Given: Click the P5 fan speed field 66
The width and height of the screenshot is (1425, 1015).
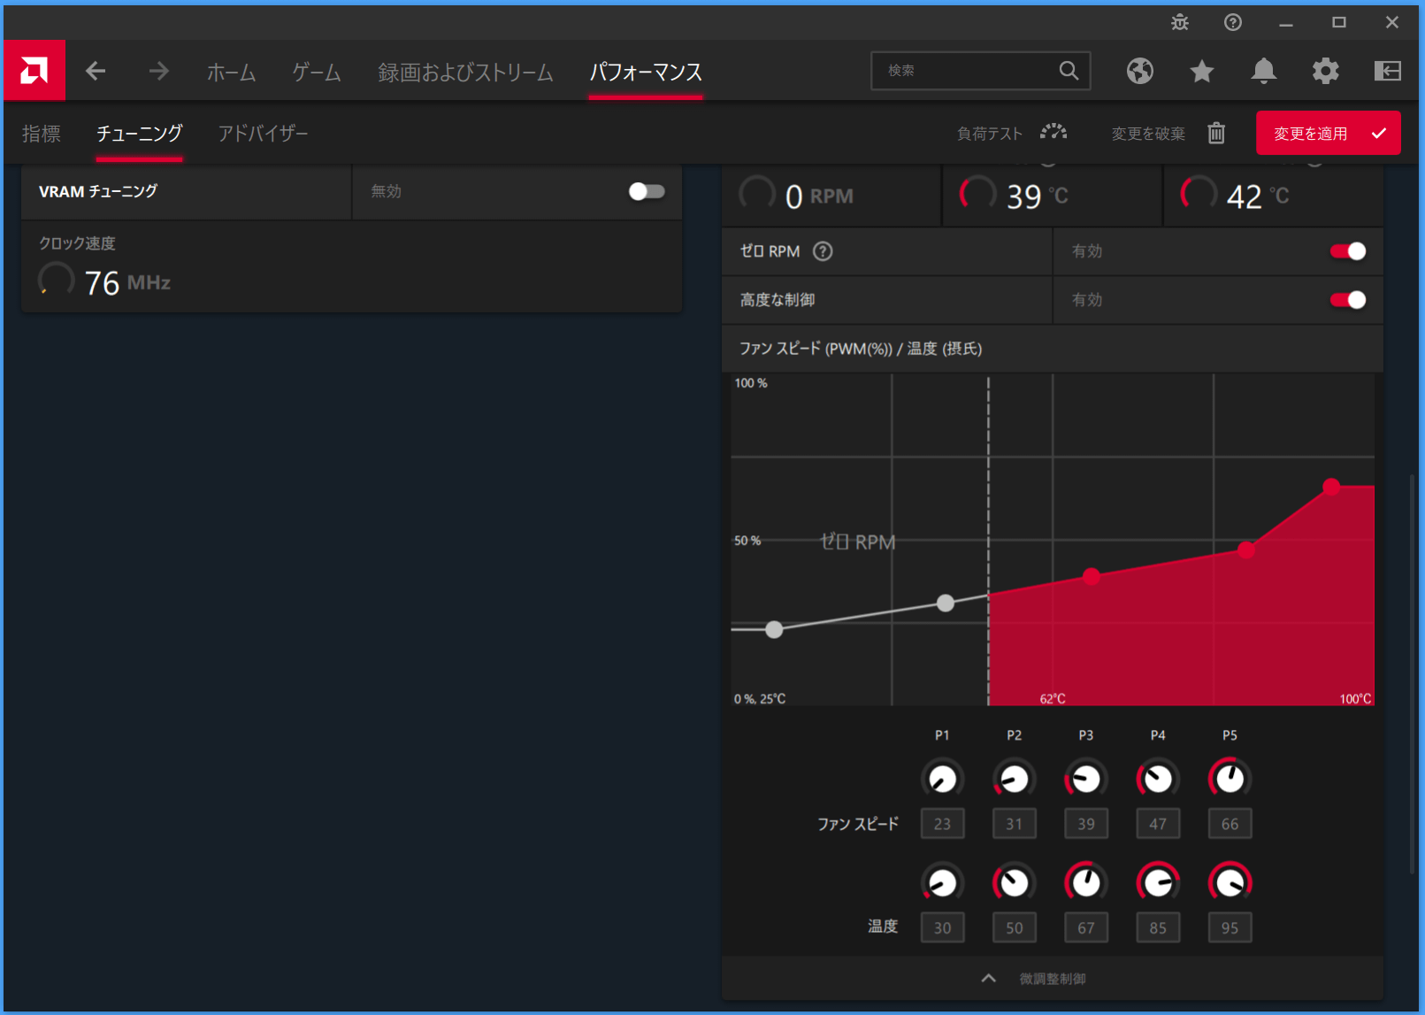Looking at the screenshot, I should click(x=1230, y=824).
